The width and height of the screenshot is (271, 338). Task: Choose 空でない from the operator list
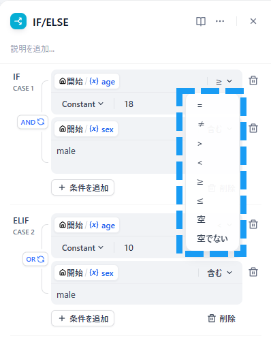pyautogui.click(x=212, y=239)
